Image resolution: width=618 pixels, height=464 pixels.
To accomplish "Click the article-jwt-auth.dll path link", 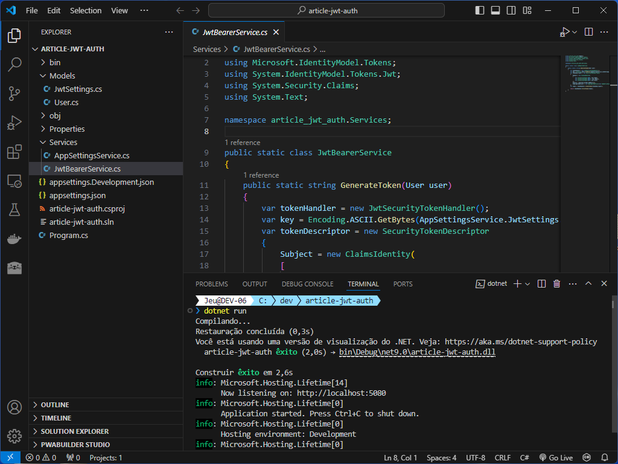I will (x=417, y=352).
